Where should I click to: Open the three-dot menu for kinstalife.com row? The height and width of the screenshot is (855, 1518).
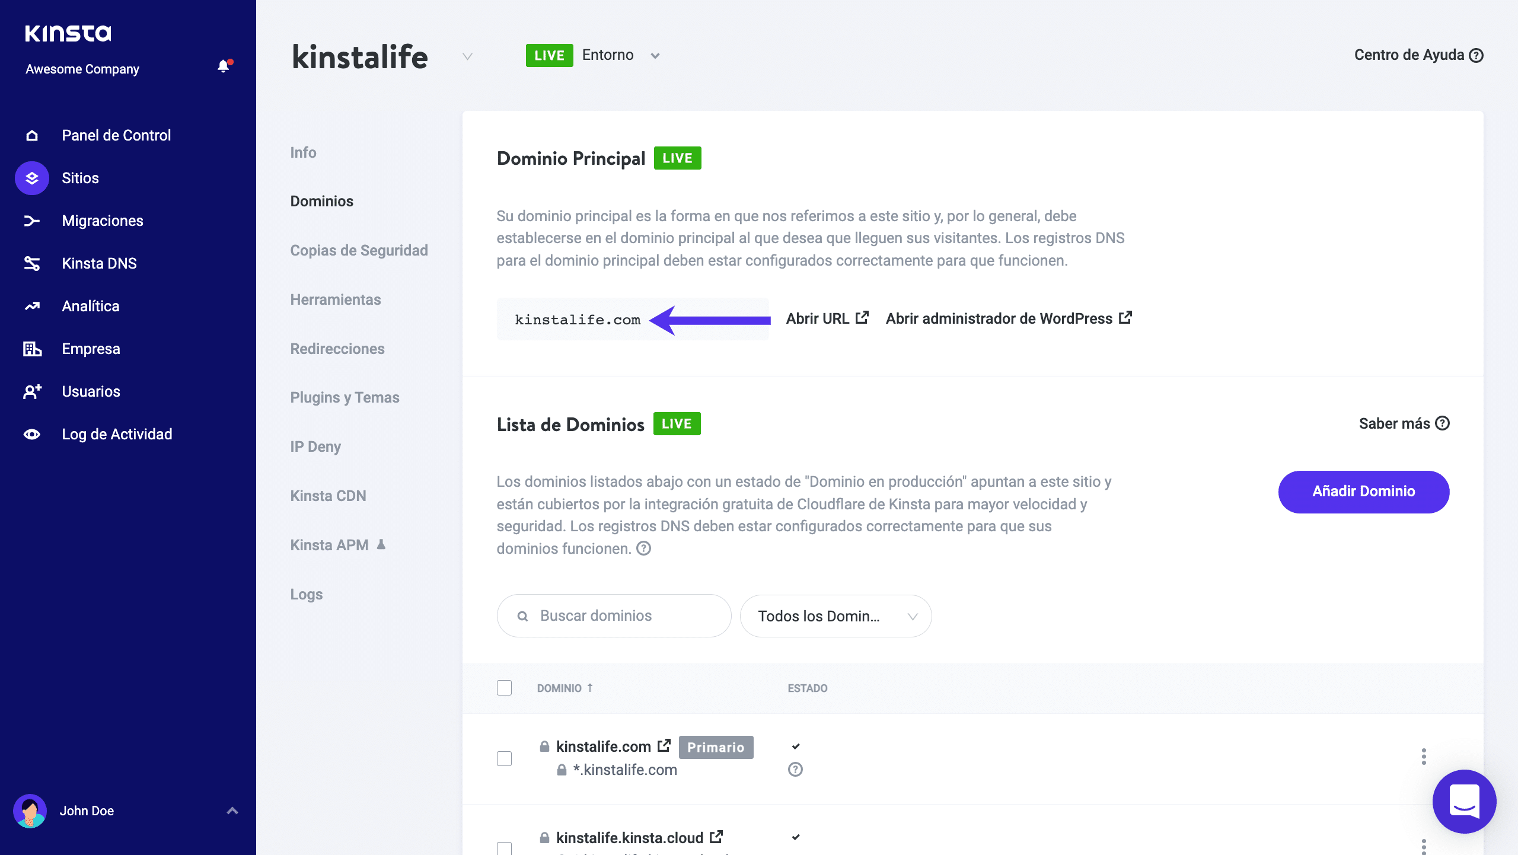click(1423, 757)
